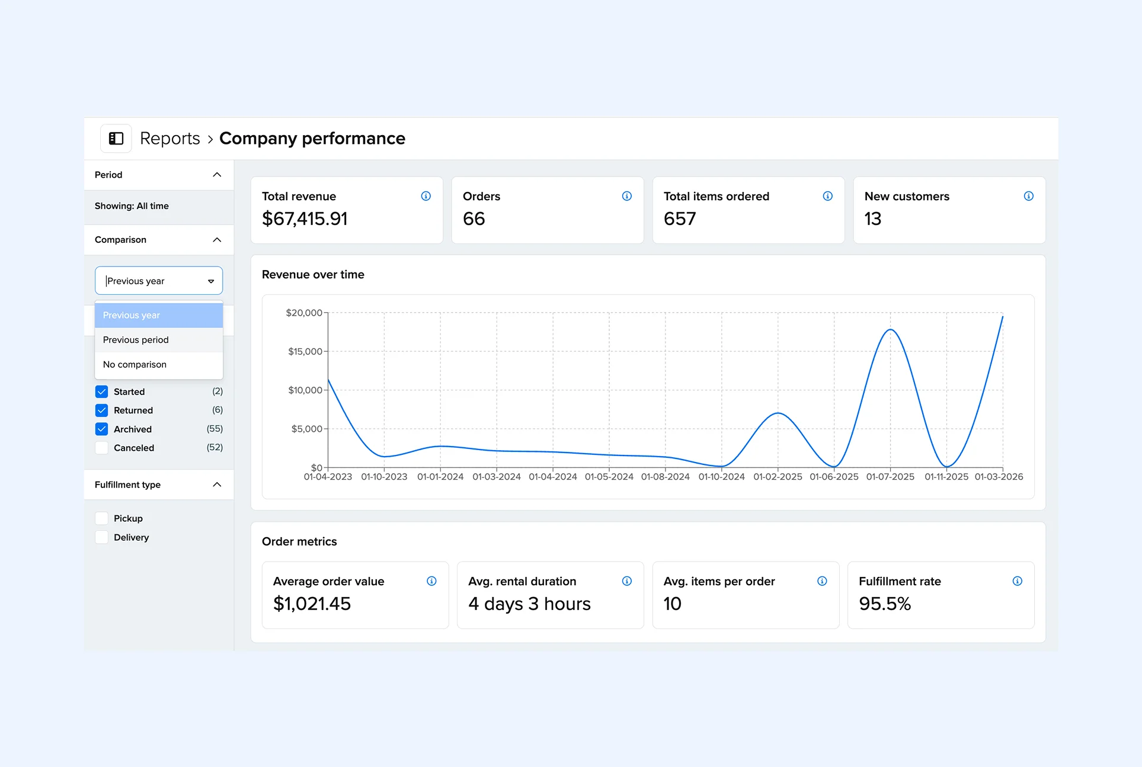
Task: Check the Pickup fulfillment option
Action: (101, 518)
